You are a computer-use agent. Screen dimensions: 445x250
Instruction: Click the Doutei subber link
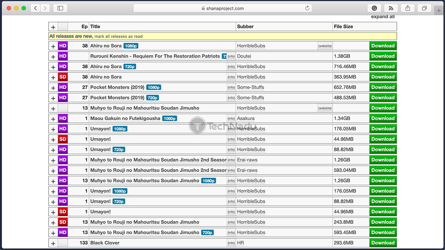pos(245,56)
